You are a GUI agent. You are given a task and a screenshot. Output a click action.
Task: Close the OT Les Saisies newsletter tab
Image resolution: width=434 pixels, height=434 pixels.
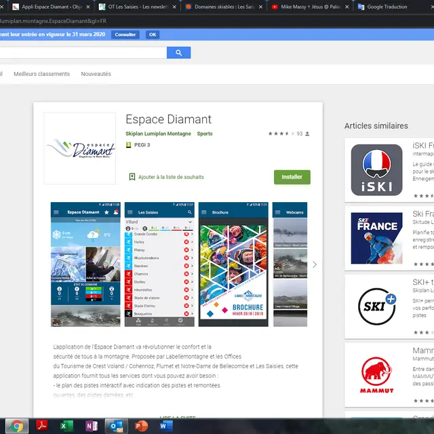tap(174, 7)
